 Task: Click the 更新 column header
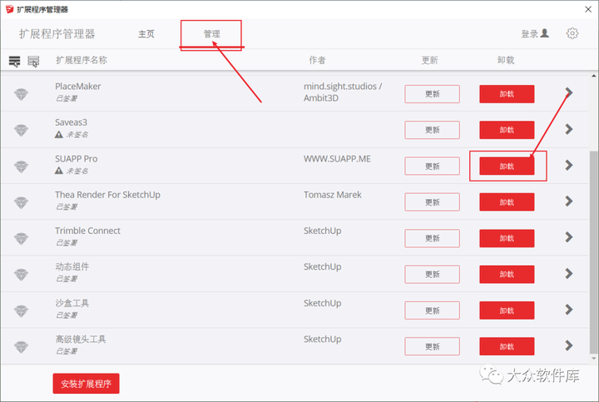[430, 60]
